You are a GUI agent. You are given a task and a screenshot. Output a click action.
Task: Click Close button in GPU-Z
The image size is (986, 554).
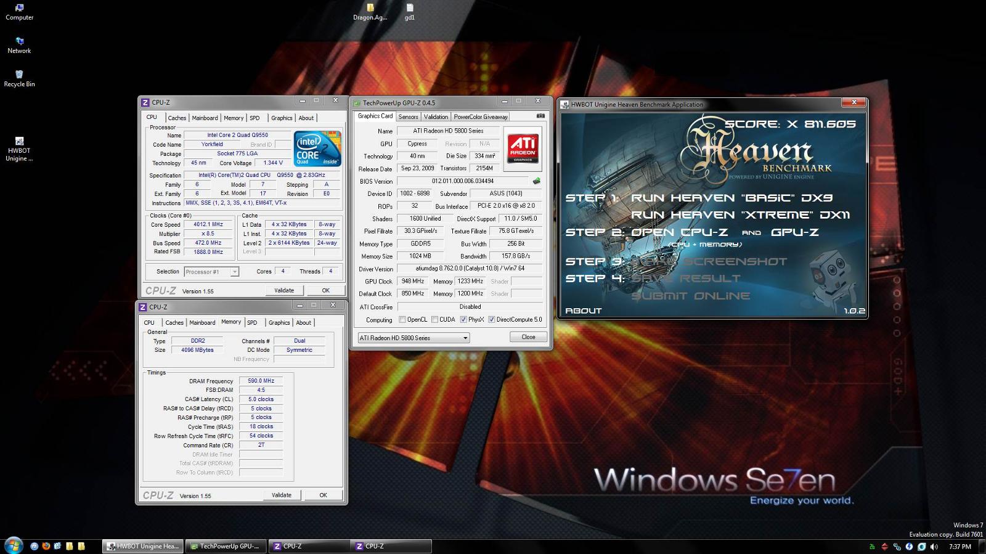[x=528, y=337]
